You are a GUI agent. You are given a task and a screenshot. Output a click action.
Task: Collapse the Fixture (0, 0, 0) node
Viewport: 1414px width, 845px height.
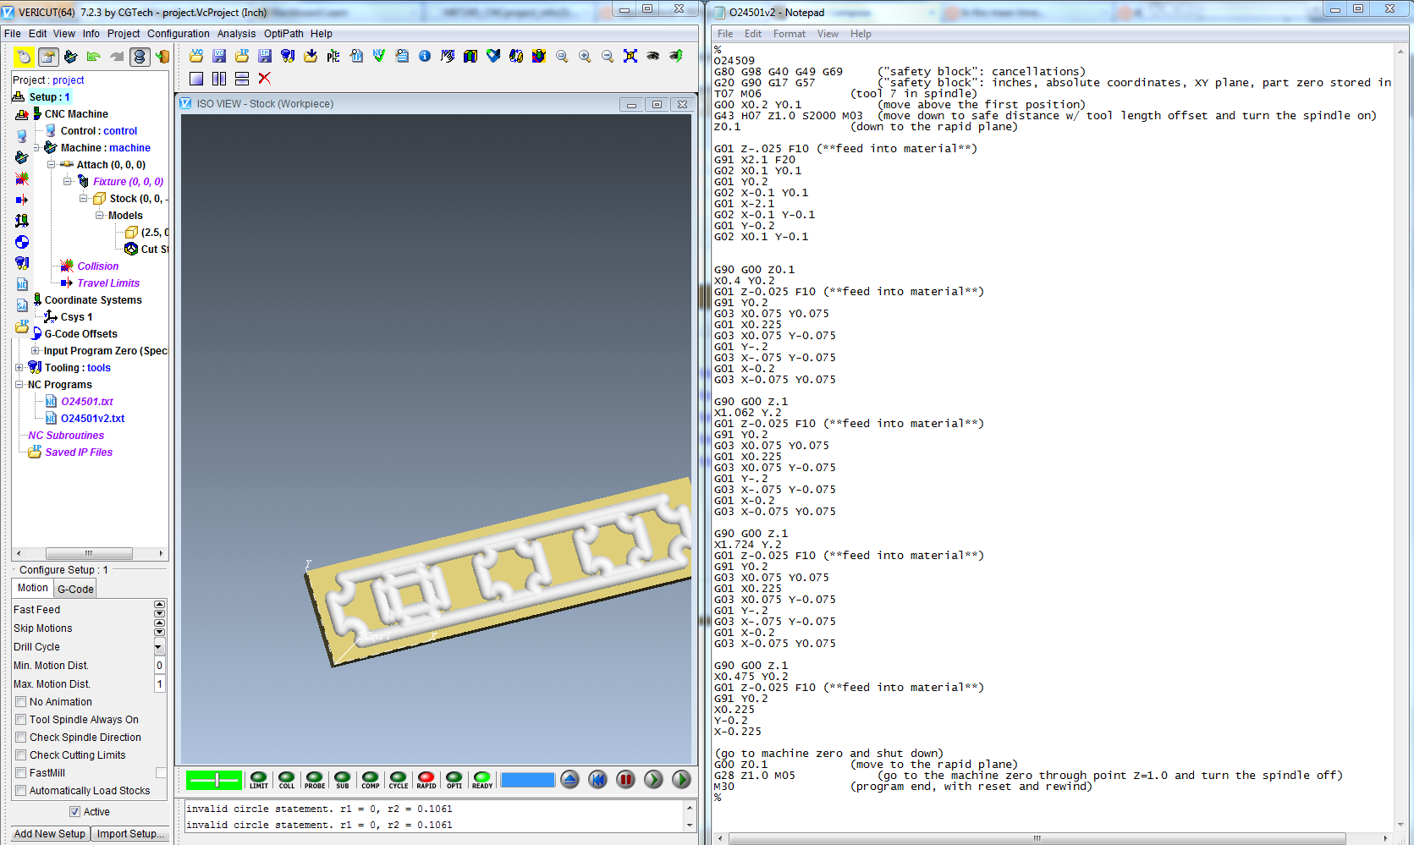(68, 182)
